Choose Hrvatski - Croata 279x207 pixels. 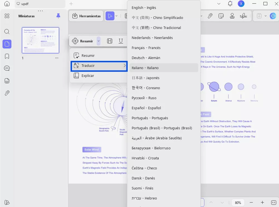click(x=164, y=158)
